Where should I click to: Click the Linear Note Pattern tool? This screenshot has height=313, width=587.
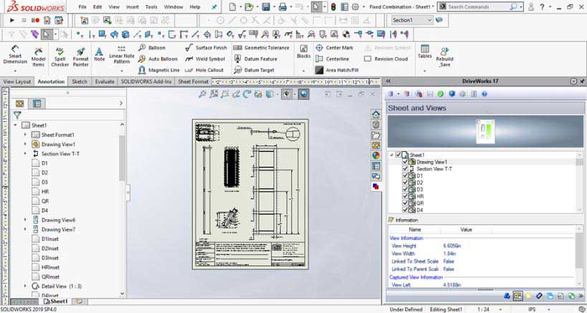[x=122, y=55]
